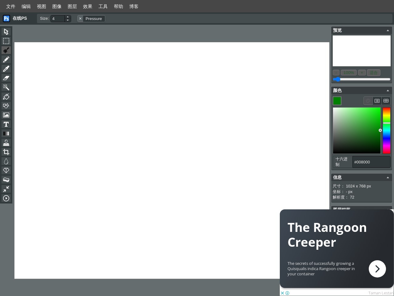Screen dimensions: 394x296
Task: Select the arrow Select tool
Action: pyautogui.click(x=6, y=32)
